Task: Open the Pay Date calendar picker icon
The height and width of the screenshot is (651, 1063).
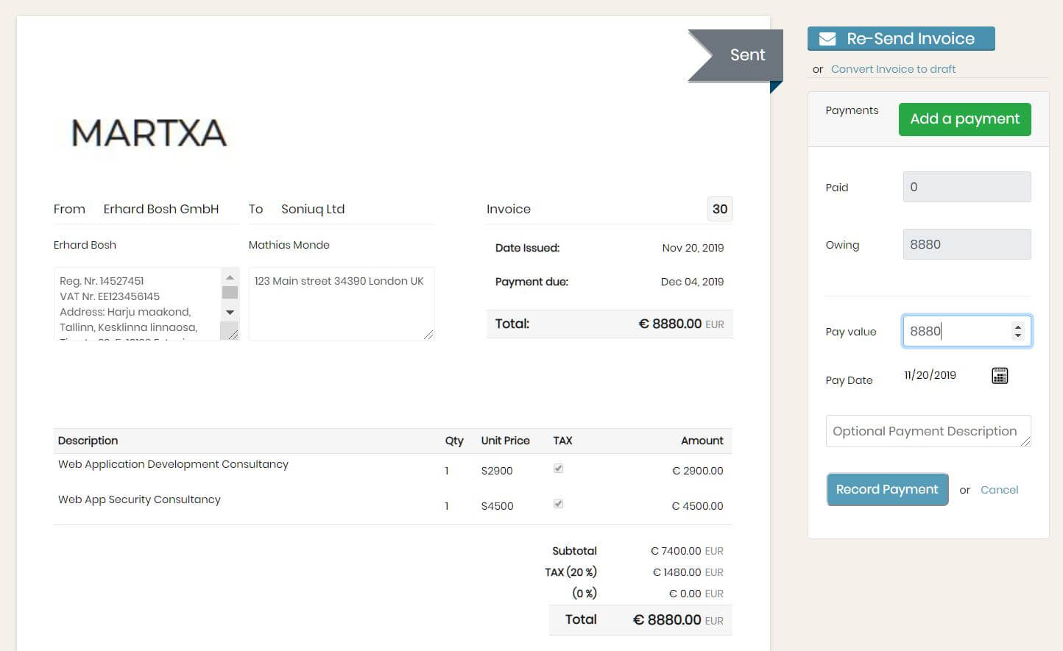Action: pos(1000,376)
